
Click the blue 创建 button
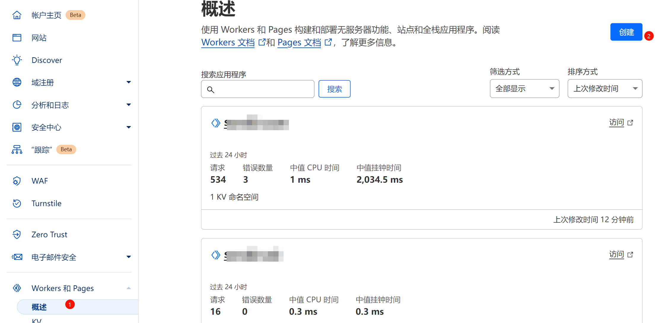coord(626,32)
